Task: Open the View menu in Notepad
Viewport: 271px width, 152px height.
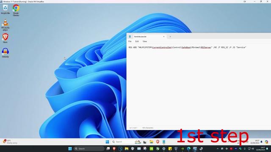Action: [x=145, y=41]
